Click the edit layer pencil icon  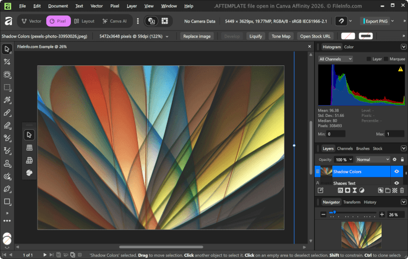(x=320, y=190)
